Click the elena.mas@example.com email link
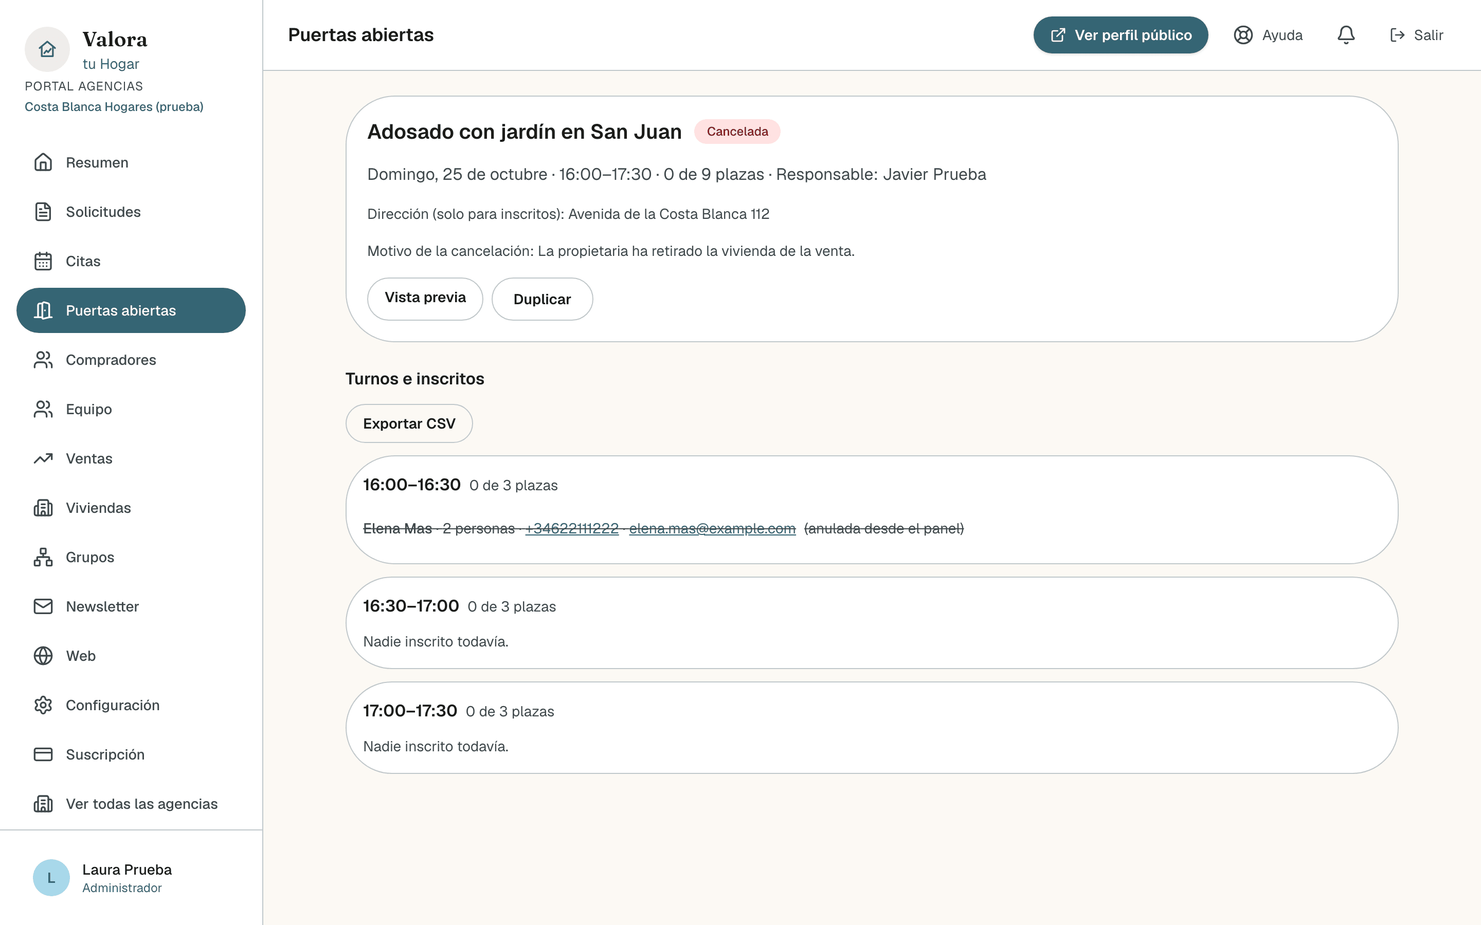Image resolution: width=1481 pixels, height=925 pixels. (x=712, y=529)
